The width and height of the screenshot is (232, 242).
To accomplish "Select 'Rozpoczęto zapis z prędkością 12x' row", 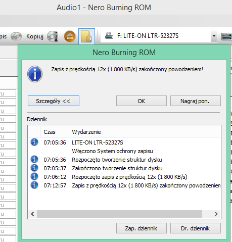I will [124, 177].
